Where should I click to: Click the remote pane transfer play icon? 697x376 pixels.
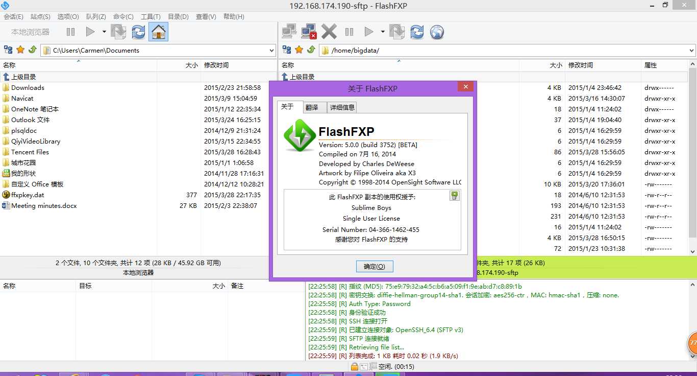tap(368, 32)
